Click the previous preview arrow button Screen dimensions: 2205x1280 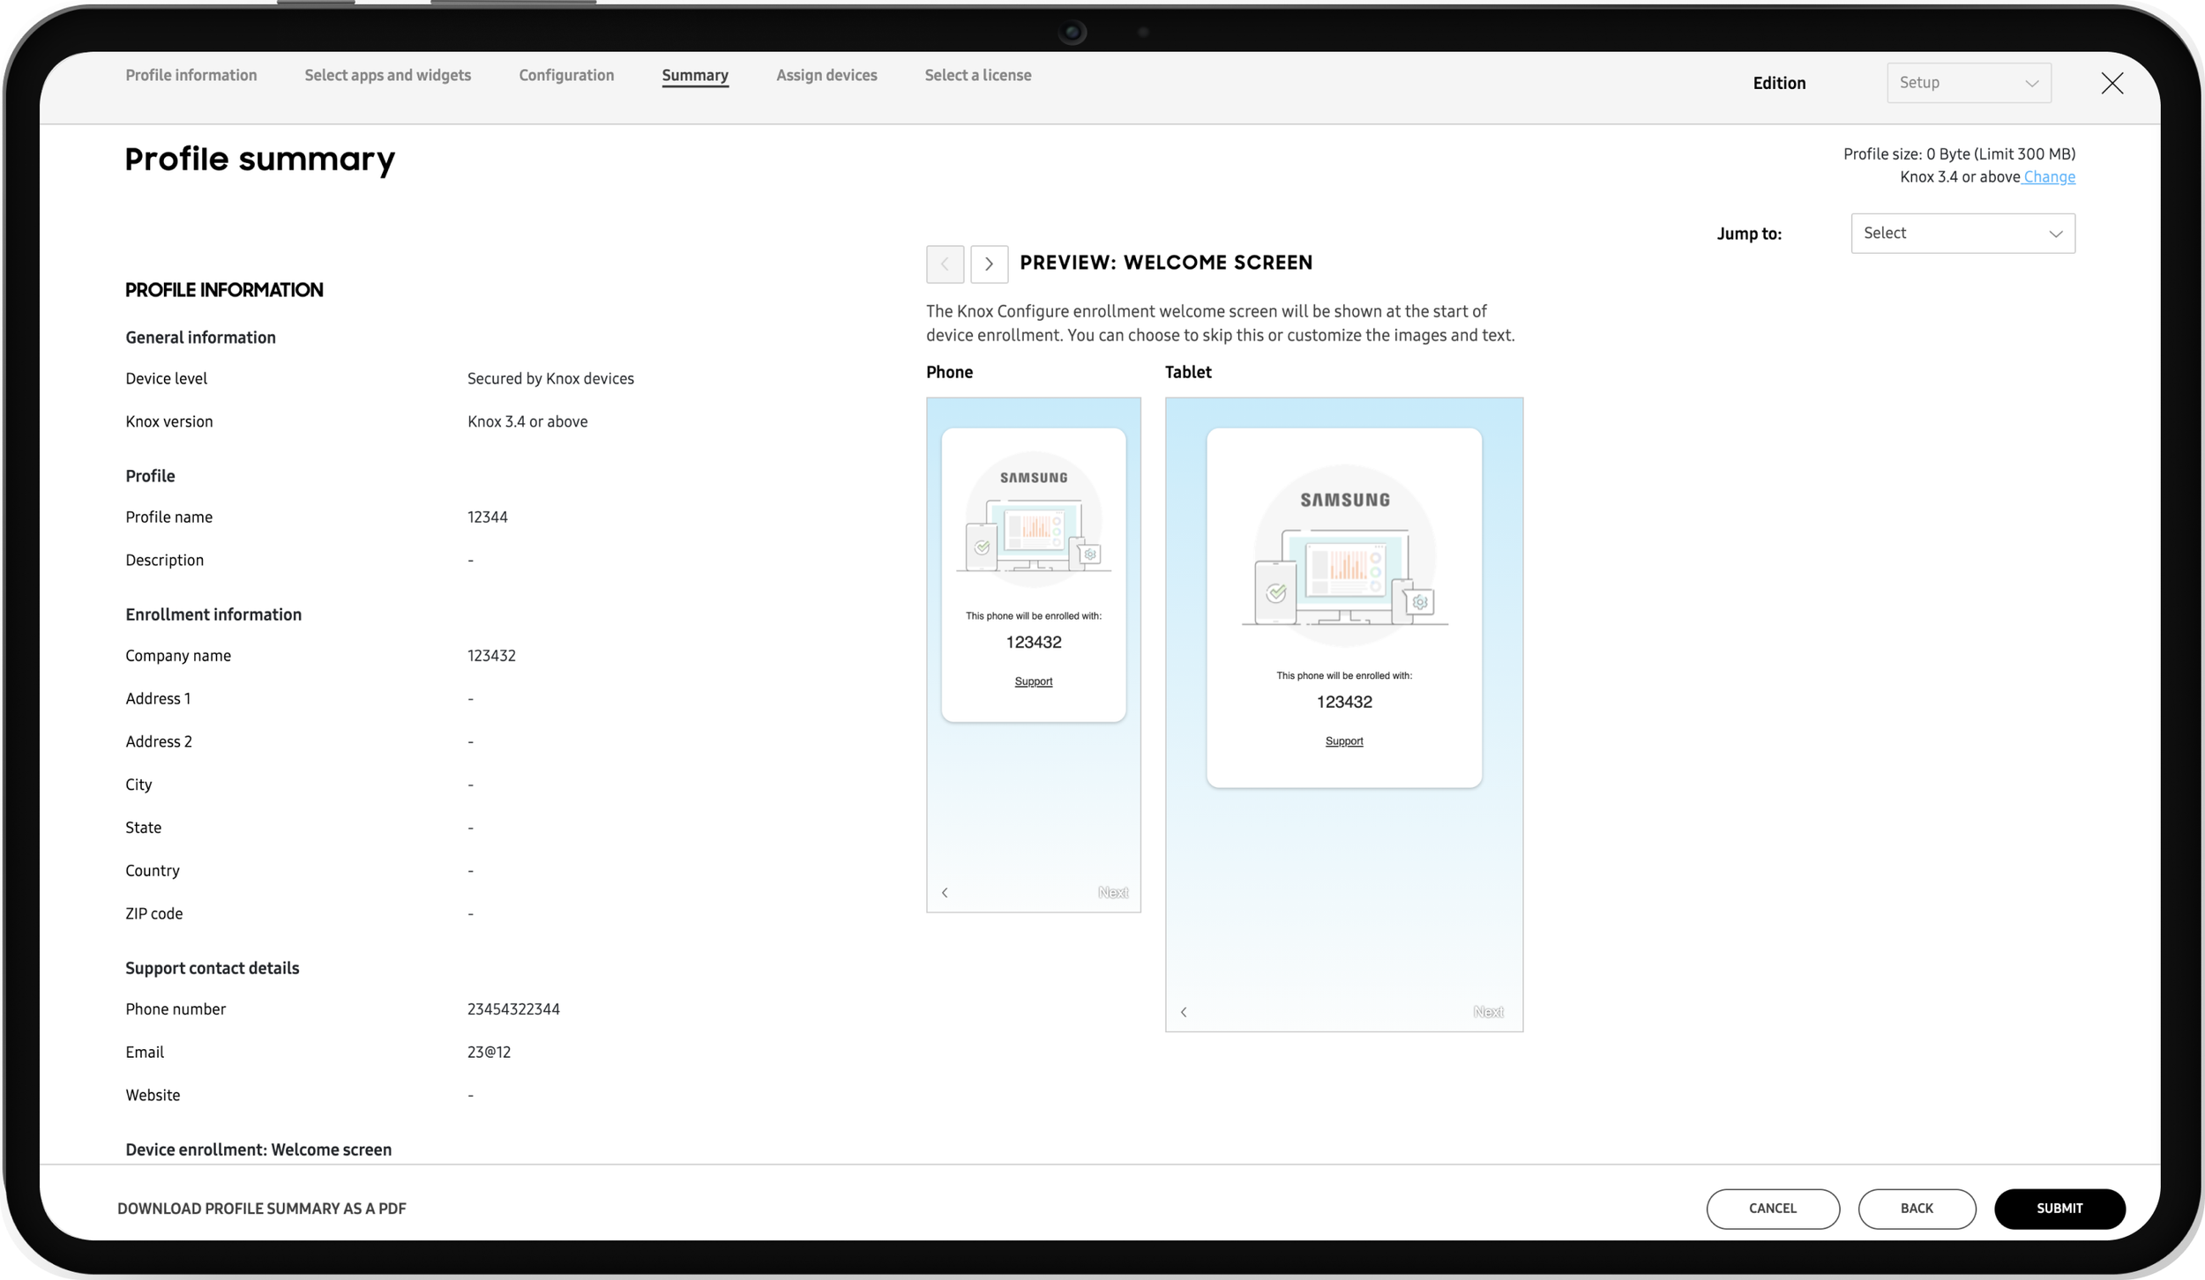[945, 264]
